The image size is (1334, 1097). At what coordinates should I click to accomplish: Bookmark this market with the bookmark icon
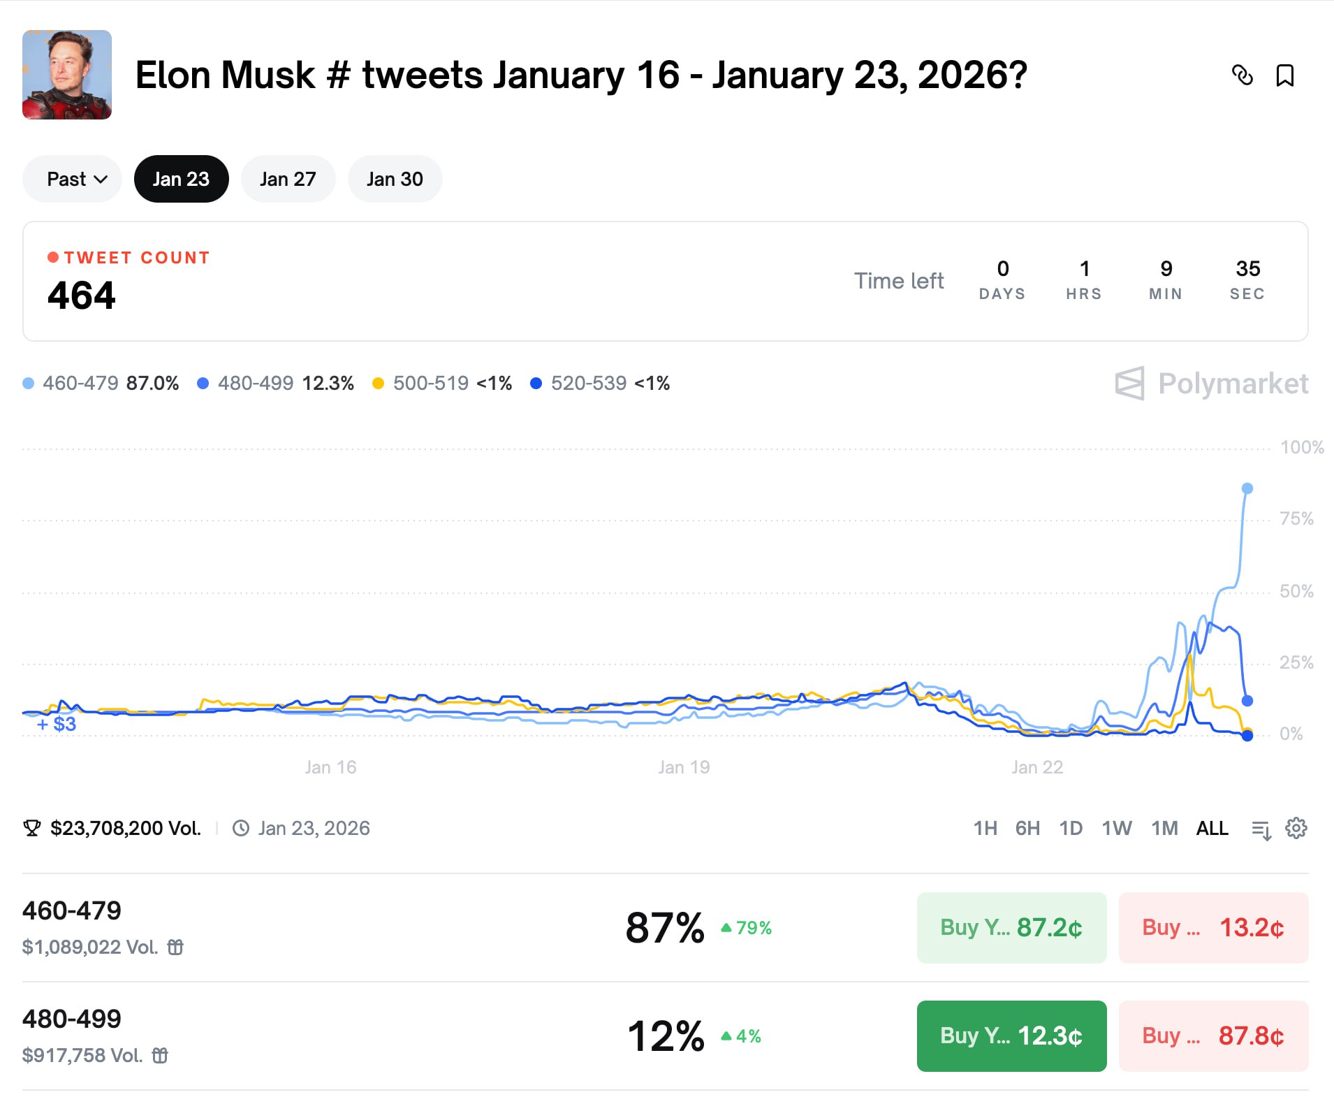(x=1284, y=75)
